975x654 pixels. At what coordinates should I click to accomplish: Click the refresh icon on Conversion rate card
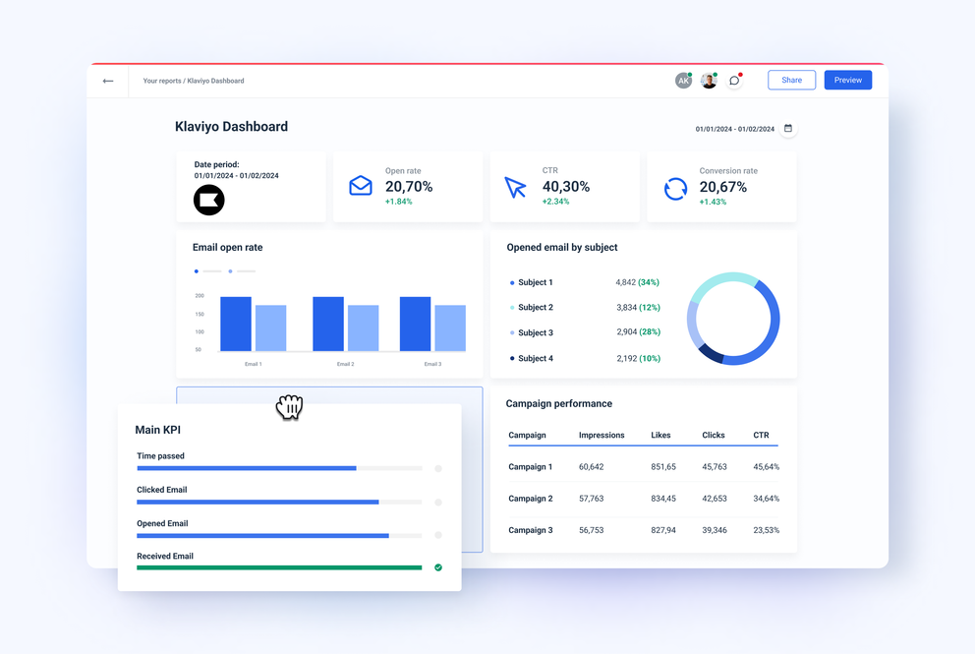(x=675, y=186)
